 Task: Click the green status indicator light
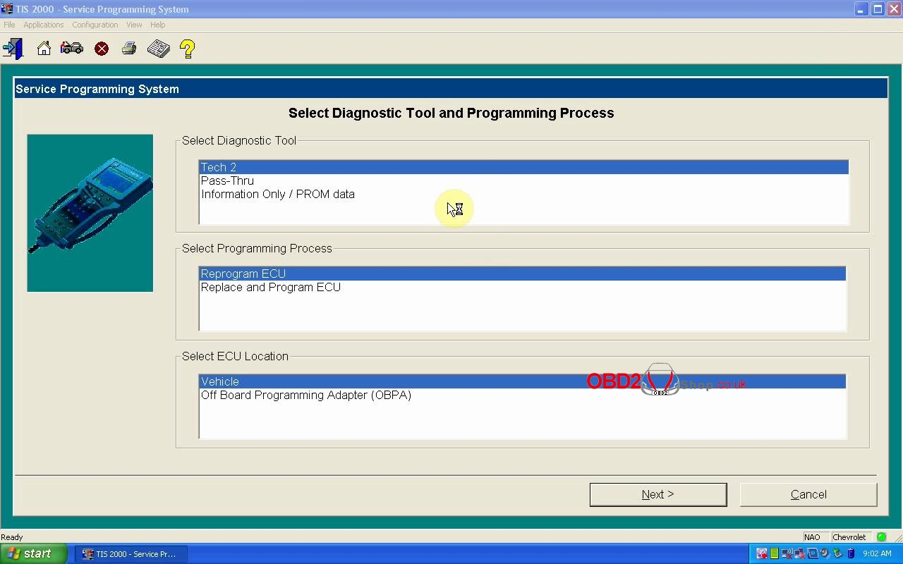coord(881,537)
